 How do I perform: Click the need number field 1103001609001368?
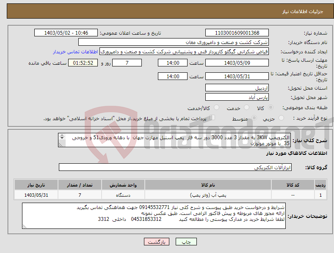coord(237,33)
